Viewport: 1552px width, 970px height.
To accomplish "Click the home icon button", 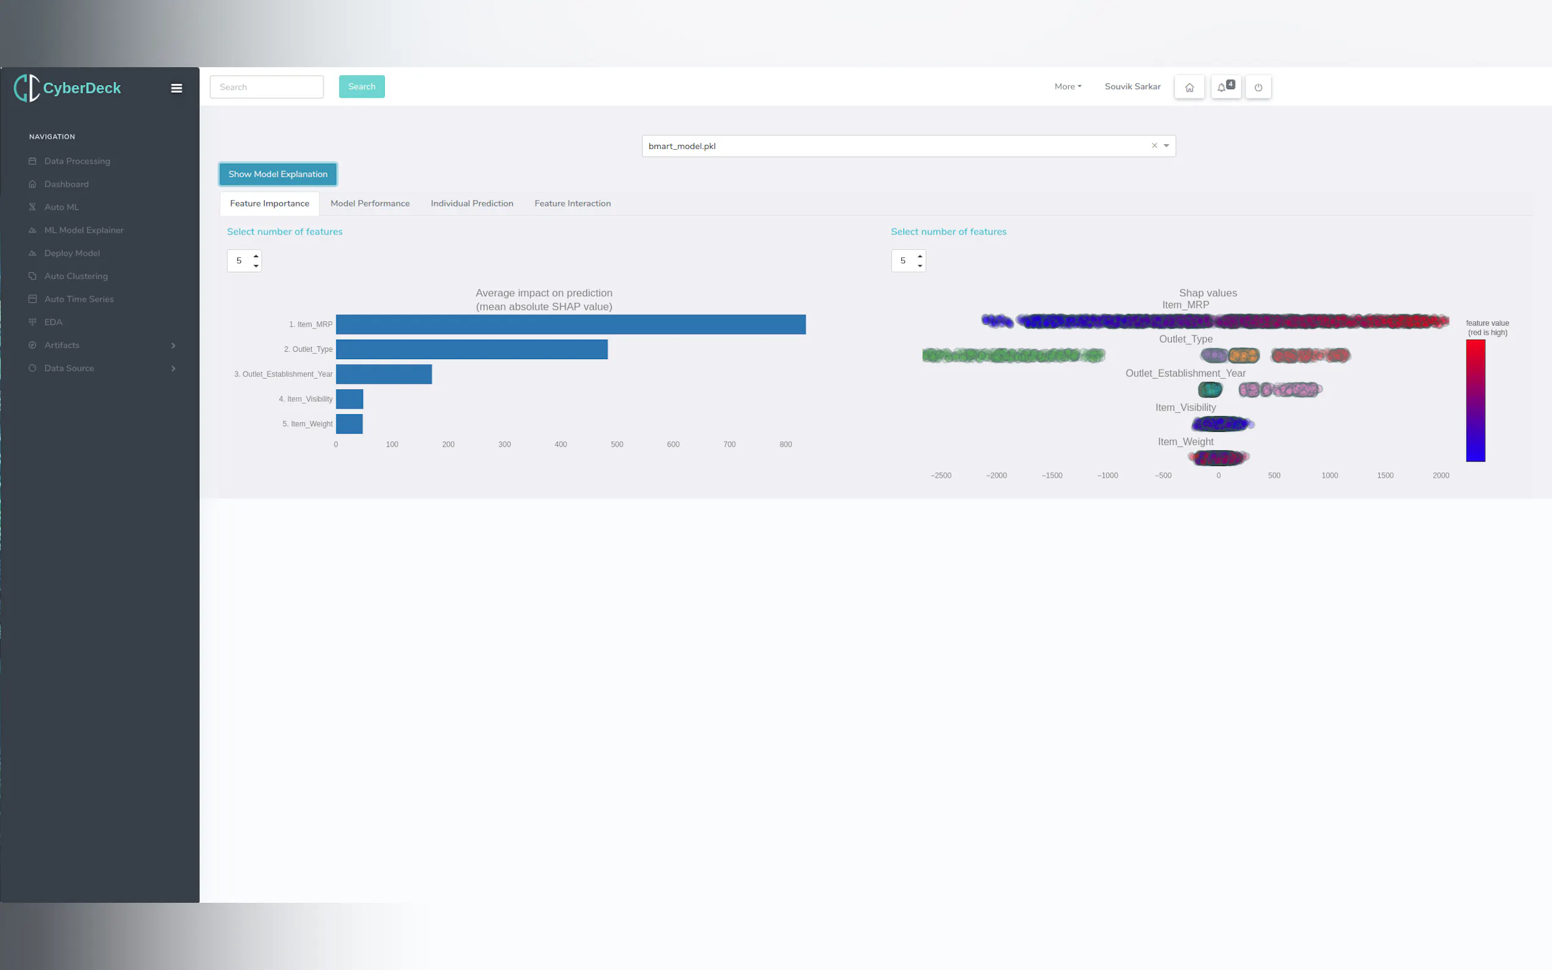I will tap(1189, 87).
